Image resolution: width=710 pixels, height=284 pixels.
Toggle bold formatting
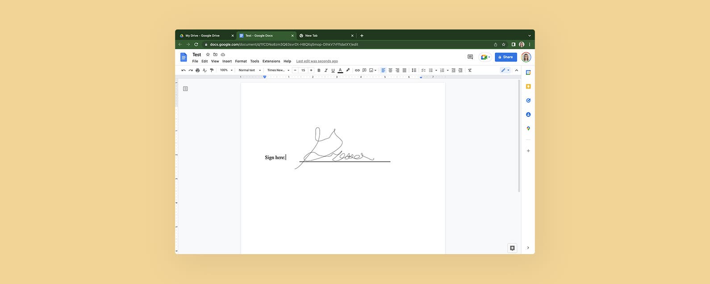pos(319,70)
